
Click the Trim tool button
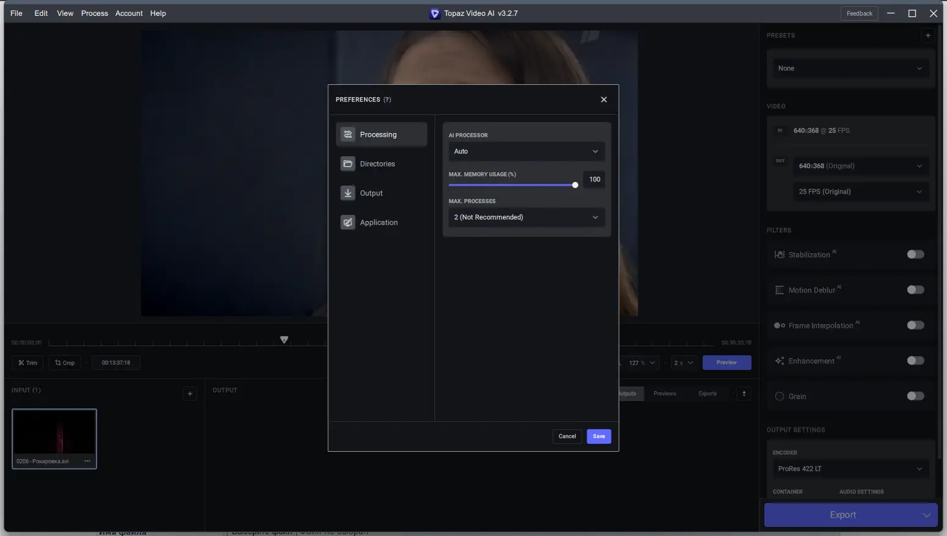[x=27, y=363]
